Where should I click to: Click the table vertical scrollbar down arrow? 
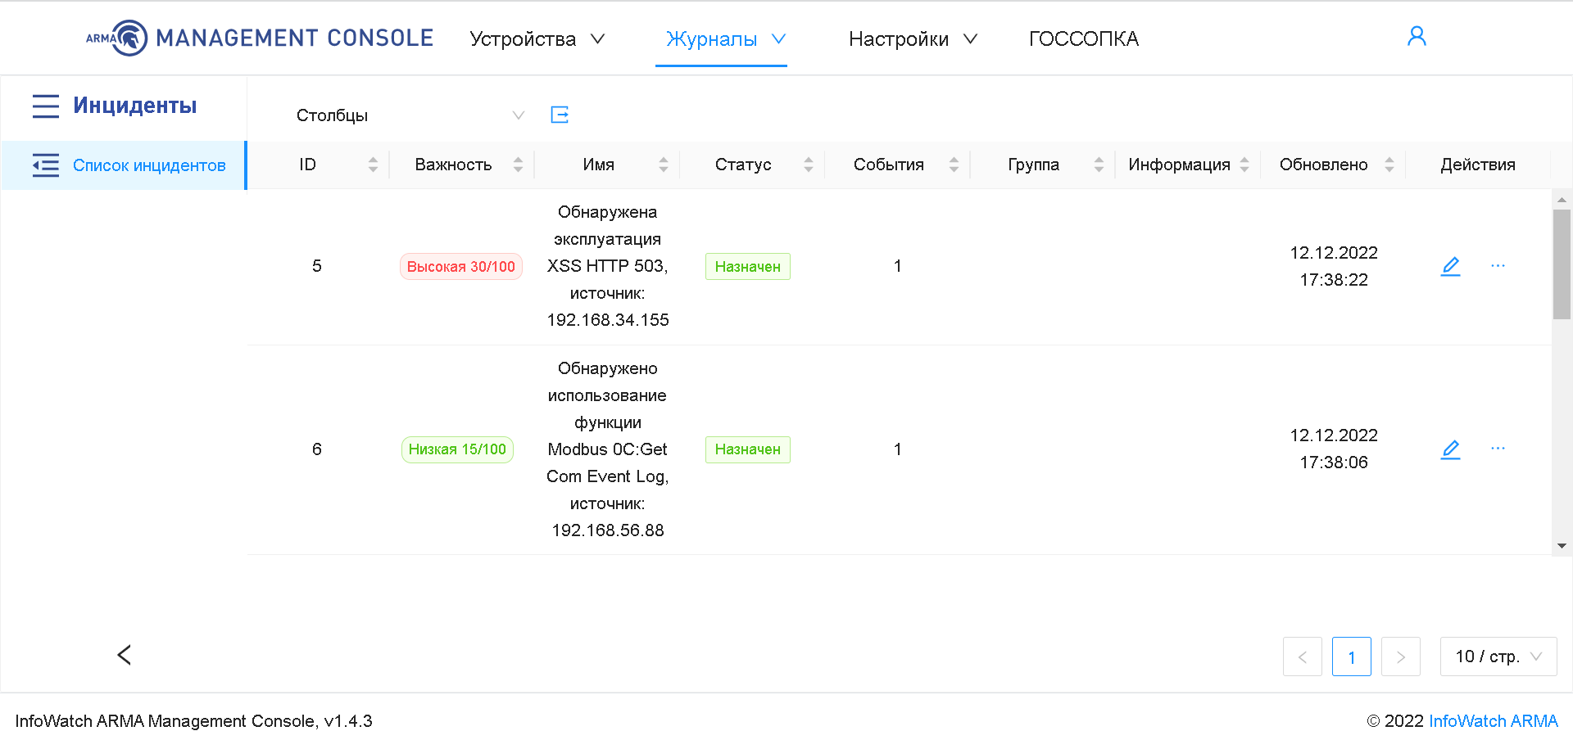coord(1562,546)
